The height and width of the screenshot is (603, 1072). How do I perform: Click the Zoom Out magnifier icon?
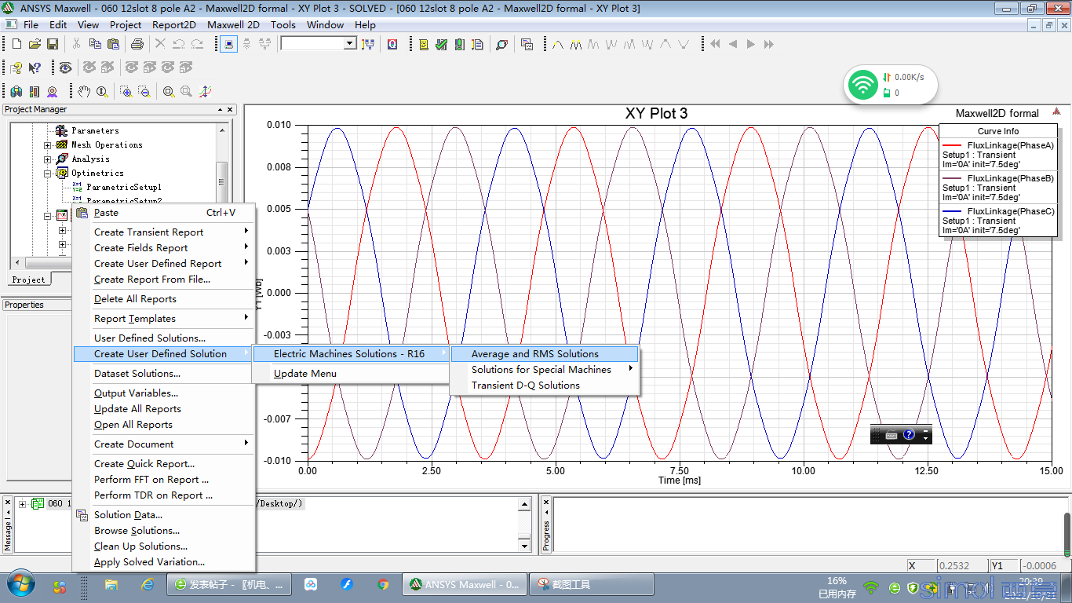[144, 91]
